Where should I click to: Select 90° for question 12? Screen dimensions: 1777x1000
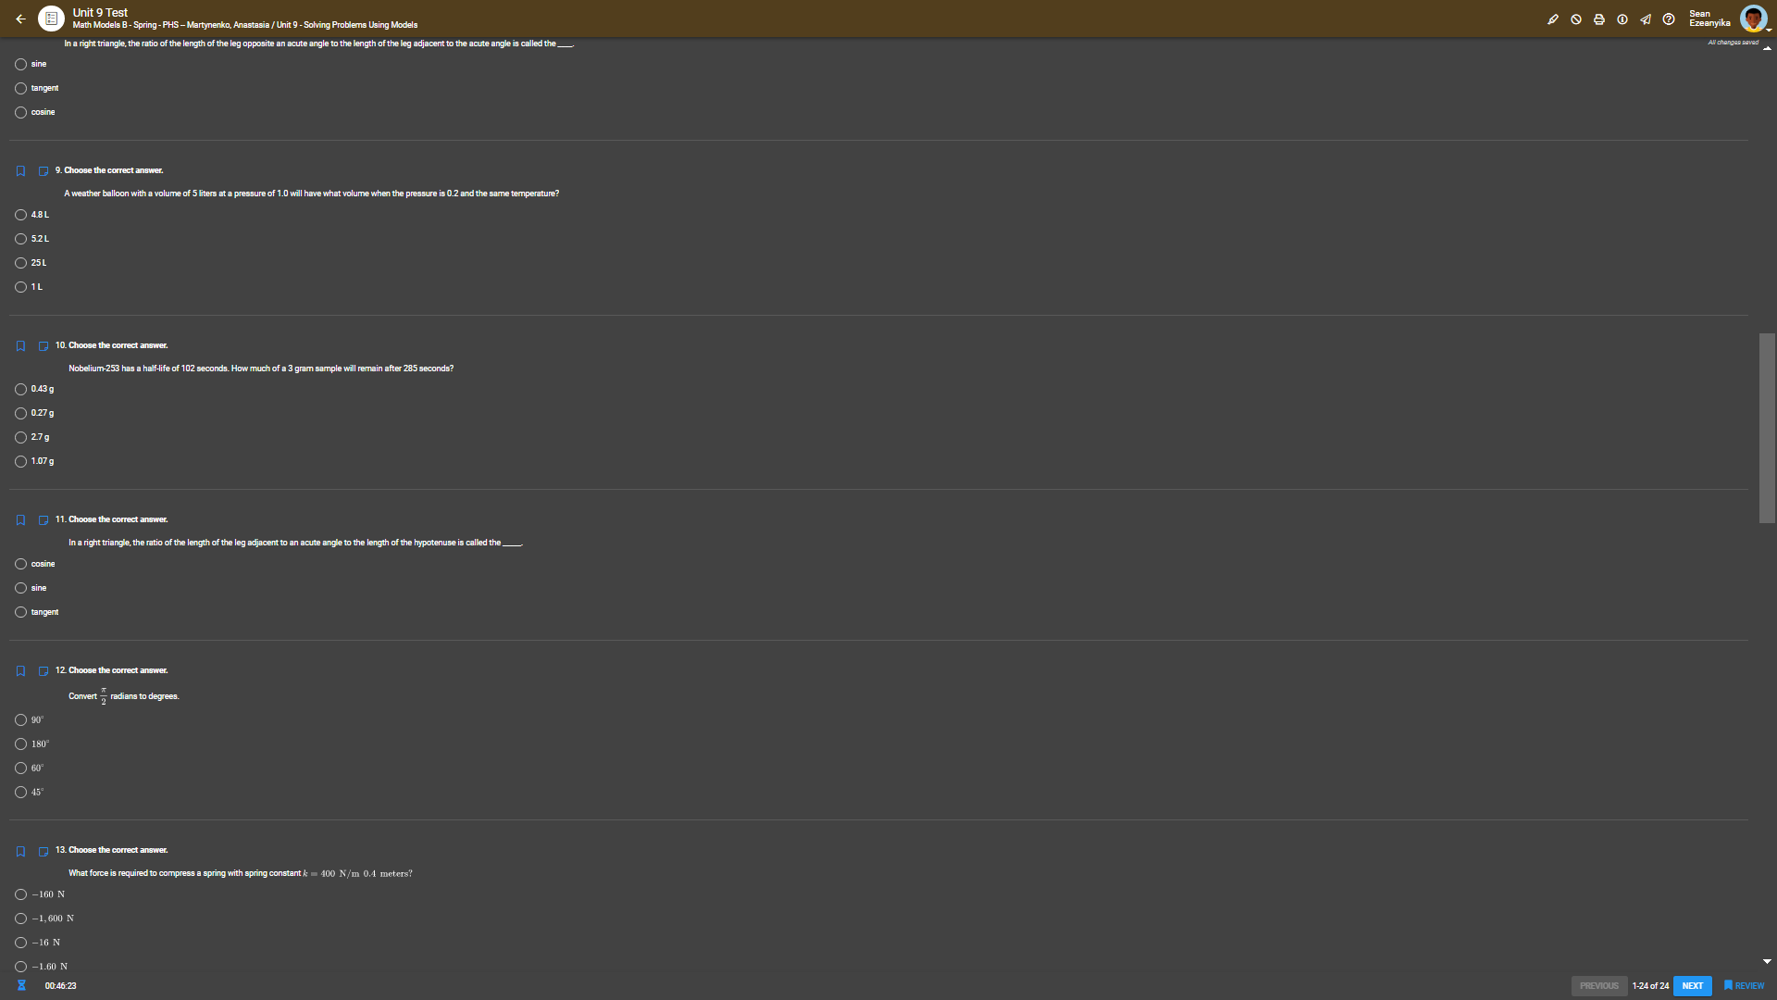pos(20,720)
